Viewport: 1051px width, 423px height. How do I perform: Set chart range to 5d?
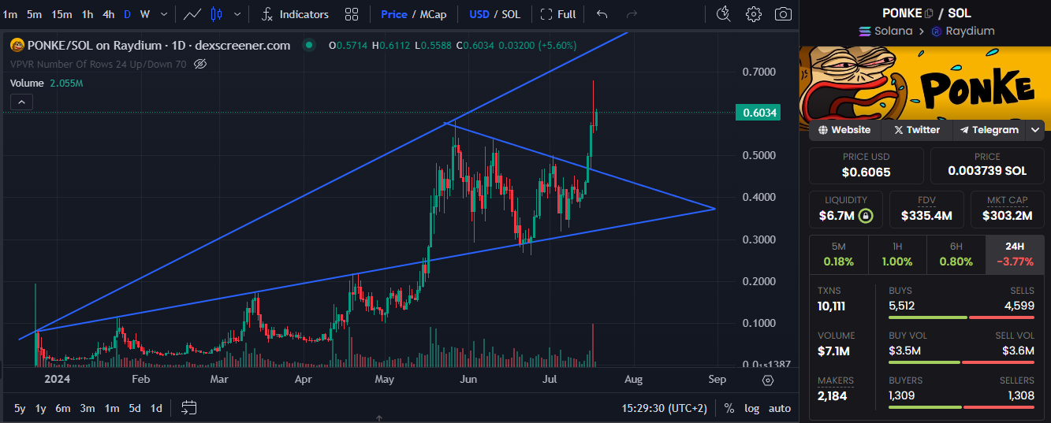[135, 408]
